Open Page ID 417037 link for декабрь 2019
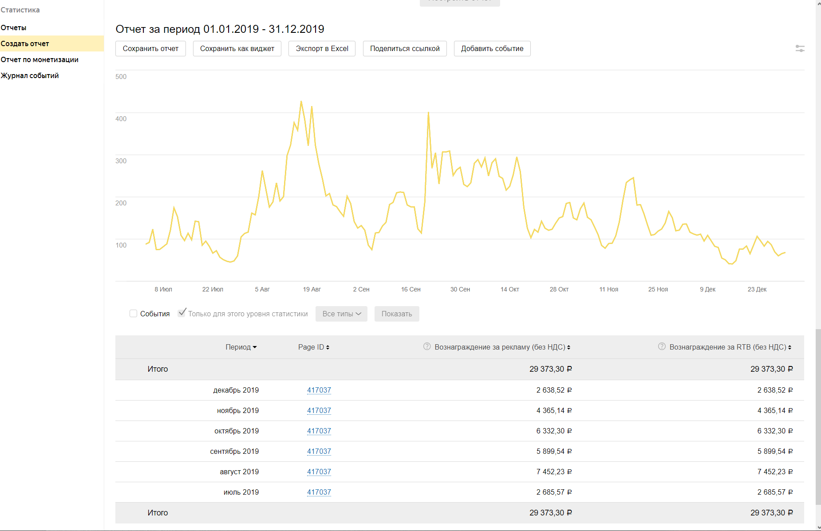 [x=319, y=390]
